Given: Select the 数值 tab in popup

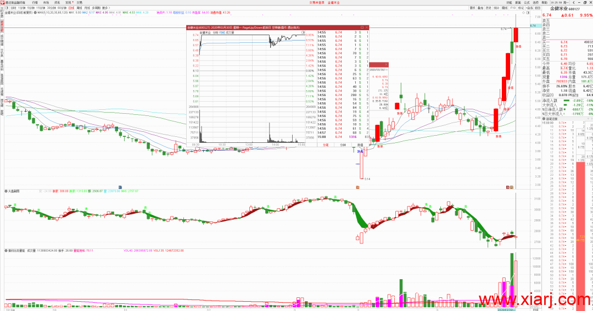Looking at the screenshot, I should 360,145.
